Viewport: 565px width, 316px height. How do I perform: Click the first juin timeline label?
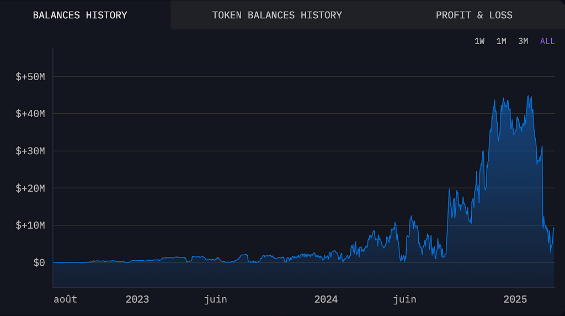[216, 299]
